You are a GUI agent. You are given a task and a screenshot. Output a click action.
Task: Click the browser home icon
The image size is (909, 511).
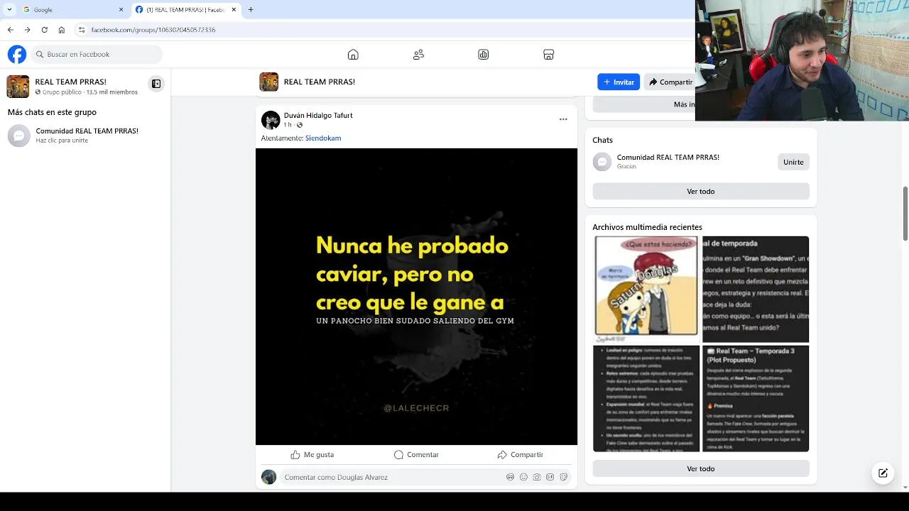click(x=62, y=30)
